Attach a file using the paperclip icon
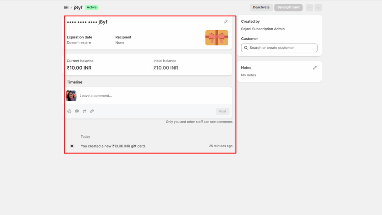The width and height of the screenshot is (382, 215). pos(92,111)
